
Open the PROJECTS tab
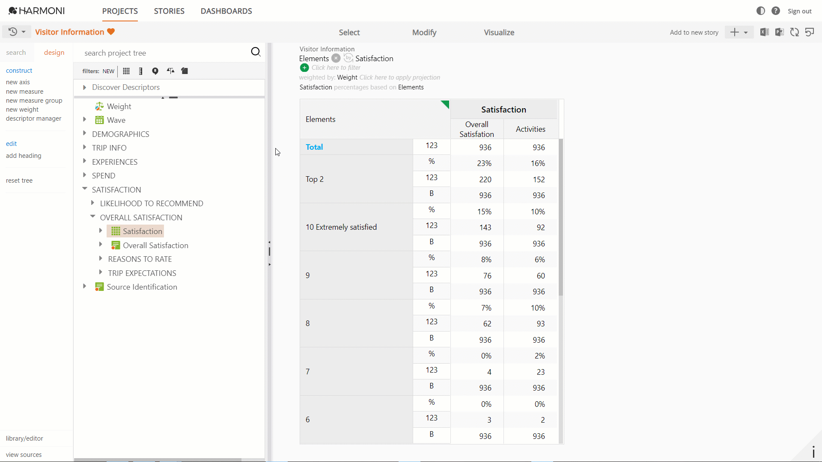[x=120, y=11]
